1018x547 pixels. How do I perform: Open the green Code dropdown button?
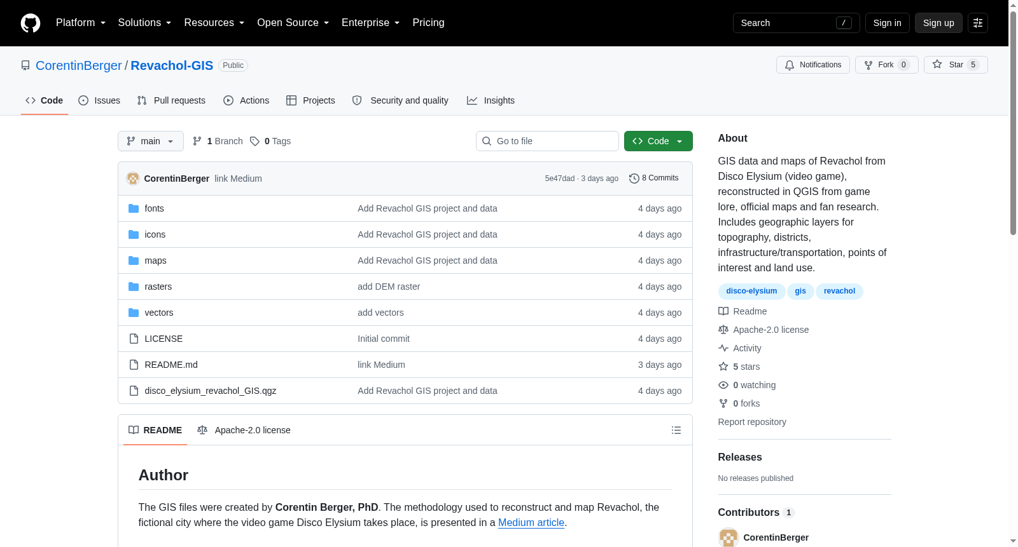(659, 141)
